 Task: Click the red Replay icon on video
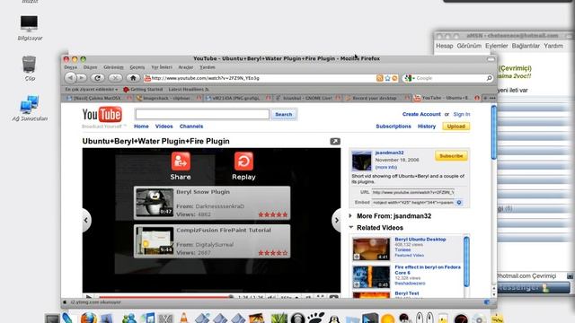[243, 161]
